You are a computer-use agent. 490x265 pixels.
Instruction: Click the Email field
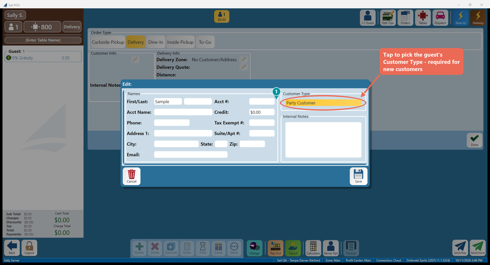click(x=191, y=154)
